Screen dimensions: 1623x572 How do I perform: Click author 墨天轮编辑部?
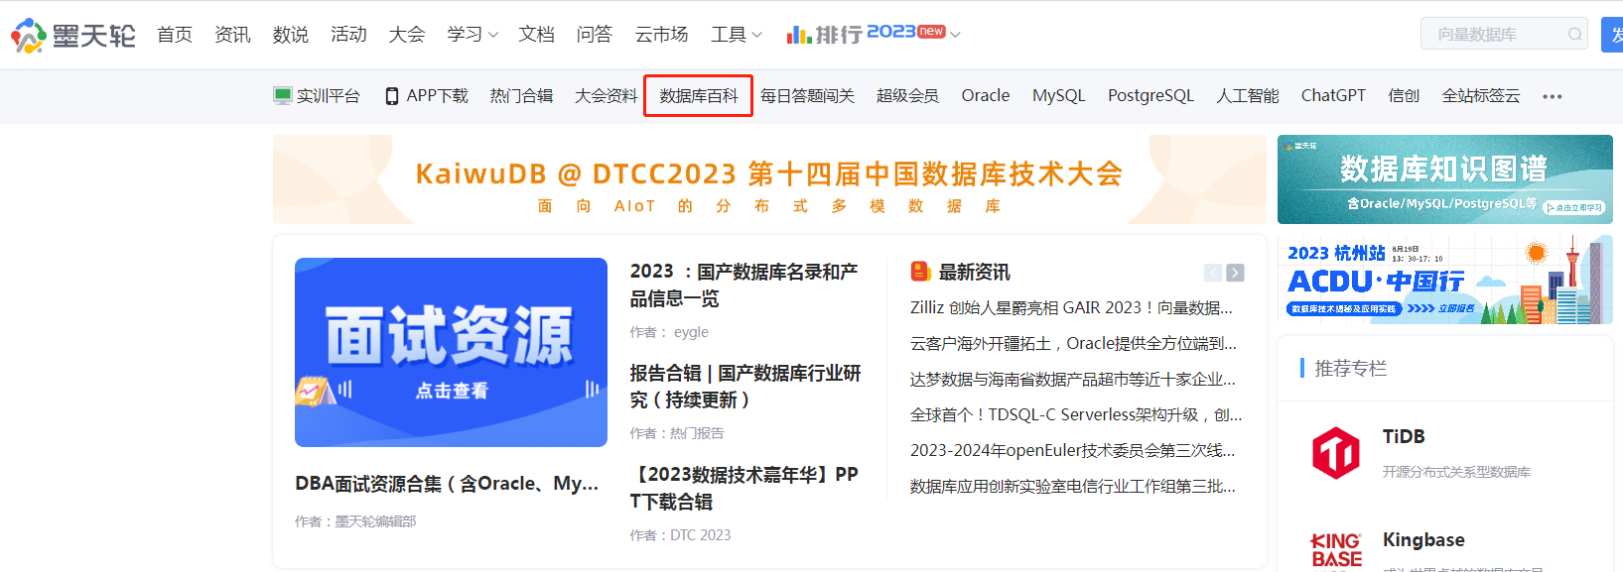pyautogui.click(x=375, y=521)
